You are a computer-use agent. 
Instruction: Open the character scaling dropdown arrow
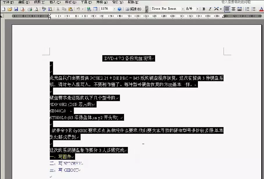(x=221, y=9)
